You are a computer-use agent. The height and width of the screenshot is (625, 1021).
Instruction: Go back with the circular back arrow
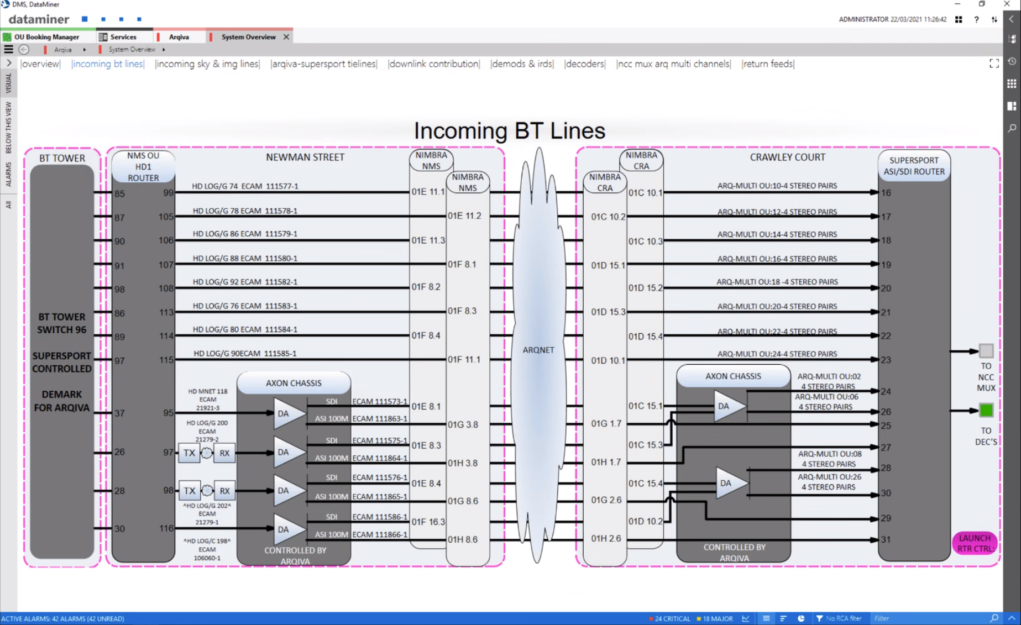click(24, 49)
